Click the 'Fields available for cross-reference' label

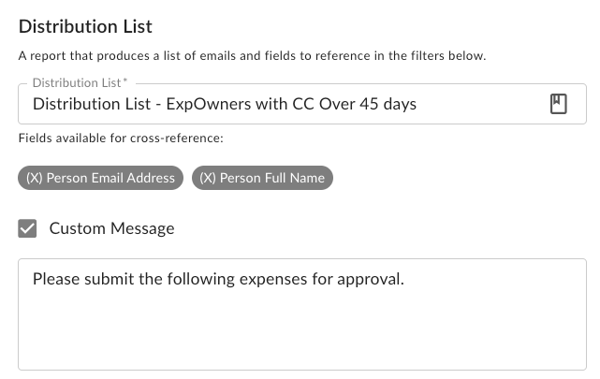121,138
